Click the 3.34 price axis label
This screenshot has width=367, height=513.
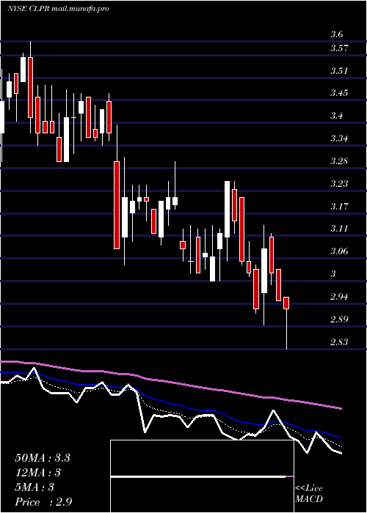(339, 139)
